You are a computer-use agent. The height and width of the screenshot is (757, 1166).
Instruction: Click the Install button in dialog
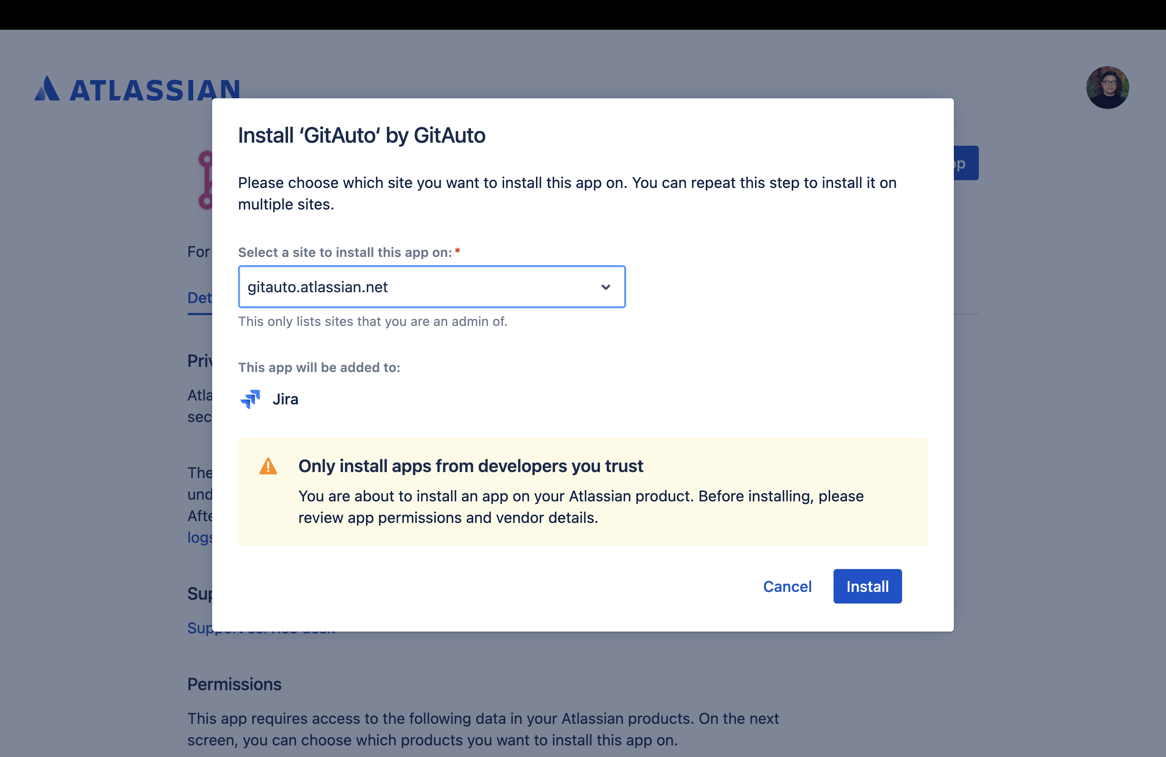coord(867,586)
